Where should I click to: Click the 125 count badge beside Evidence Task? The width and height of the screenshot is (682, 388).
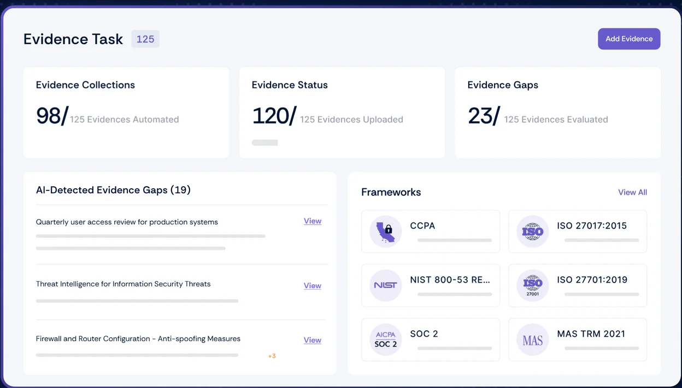[145, 39]
